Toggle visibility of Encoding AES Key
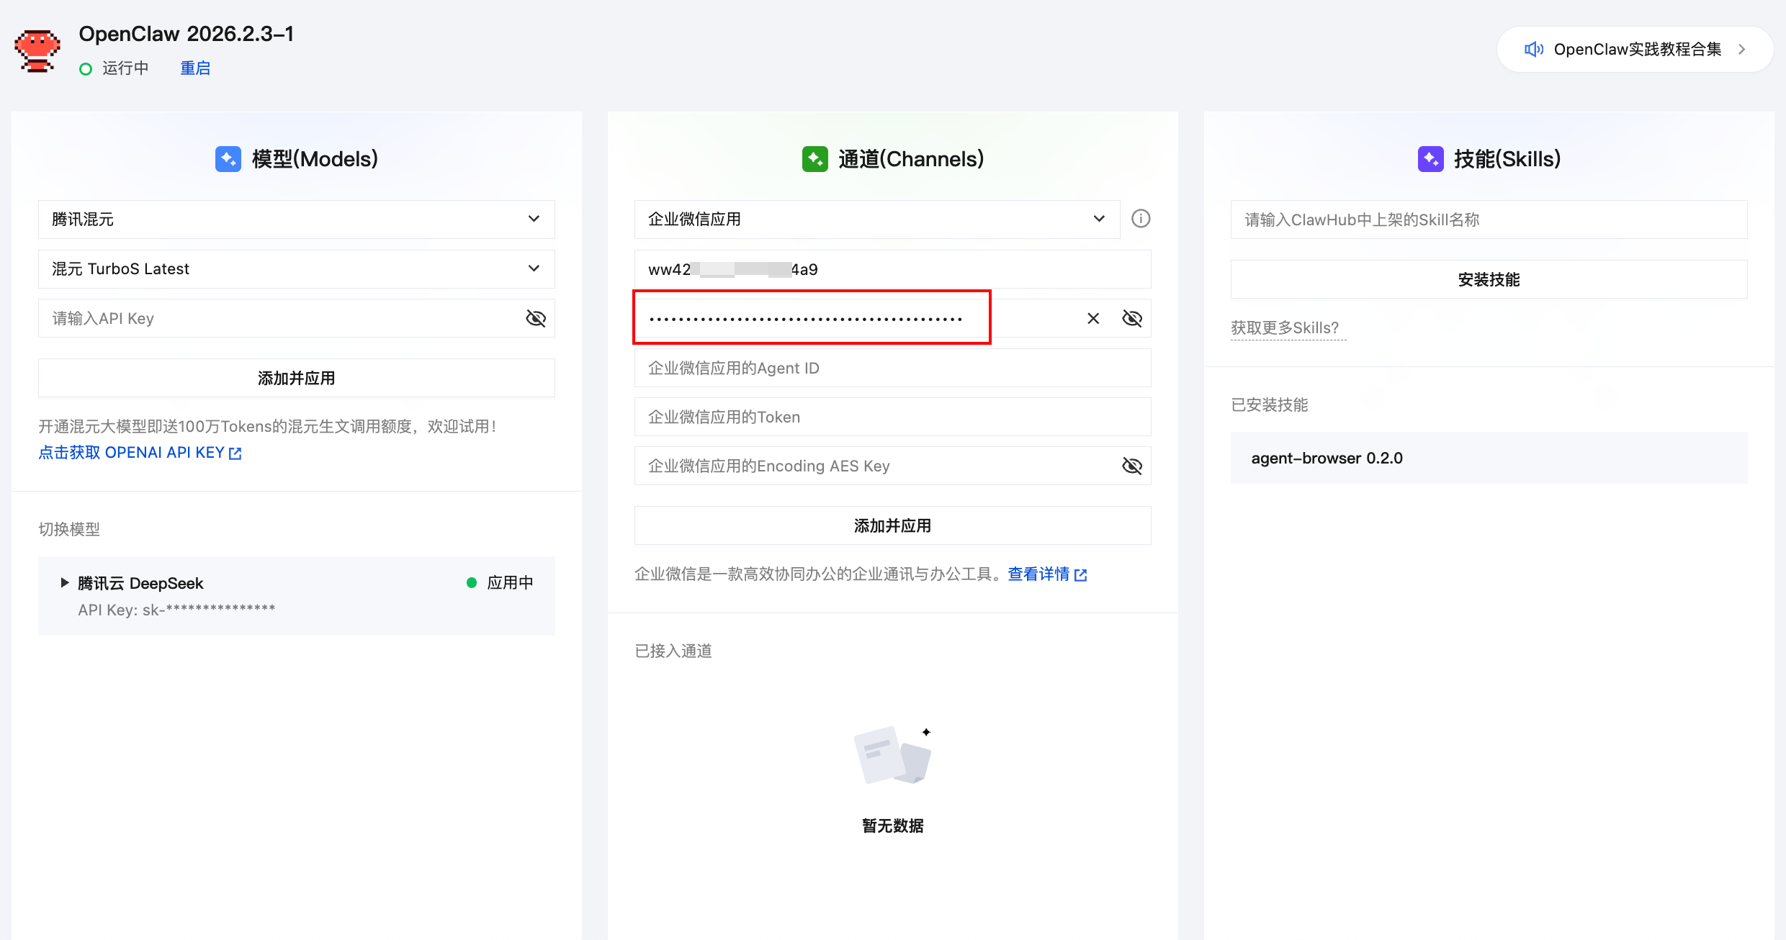The height and width of the screenshot is (940, 1786). tap(1132, 466)
